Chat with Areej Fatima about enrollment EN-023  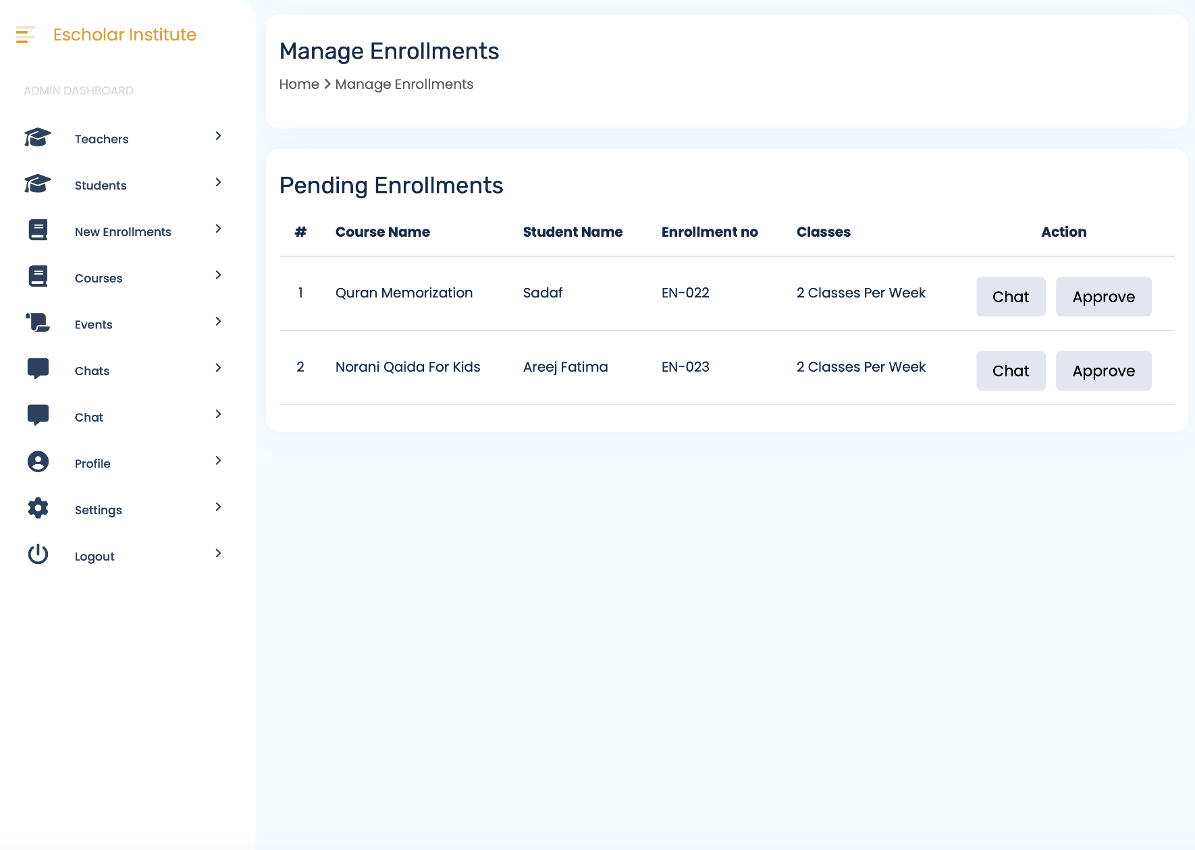(1011, 370)
